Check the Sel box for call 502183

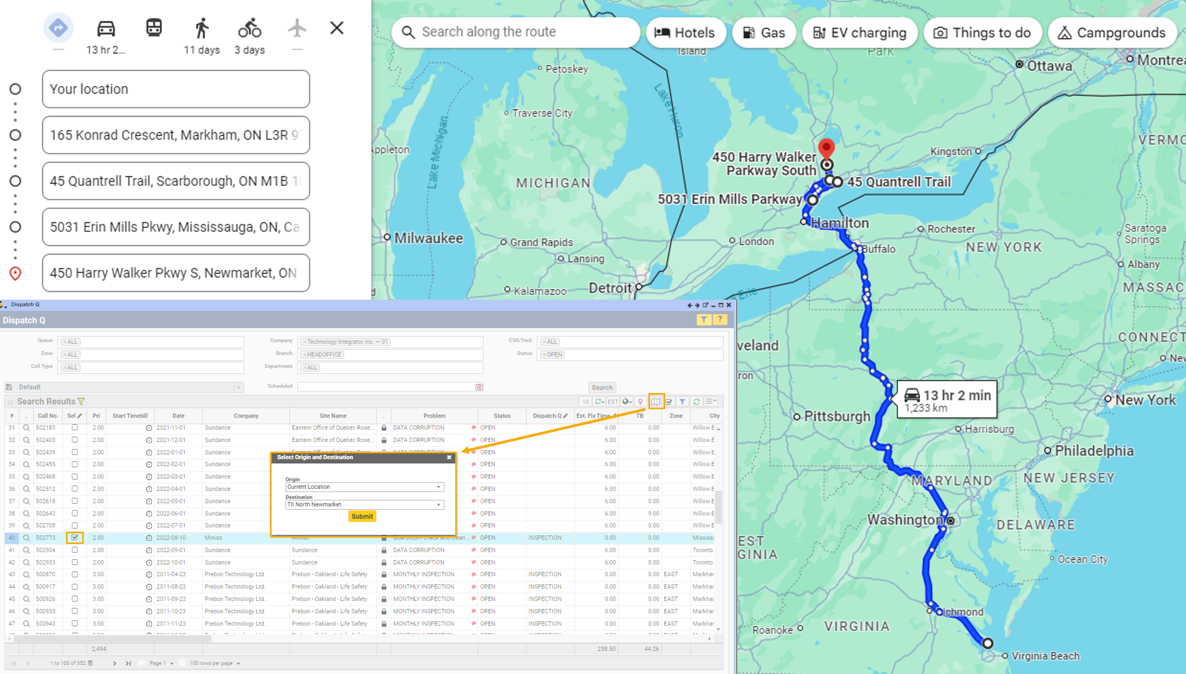pos(75,427)
